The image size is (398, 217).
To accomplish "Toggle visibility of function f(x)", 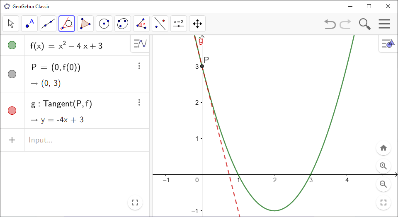I will point(12,46).
